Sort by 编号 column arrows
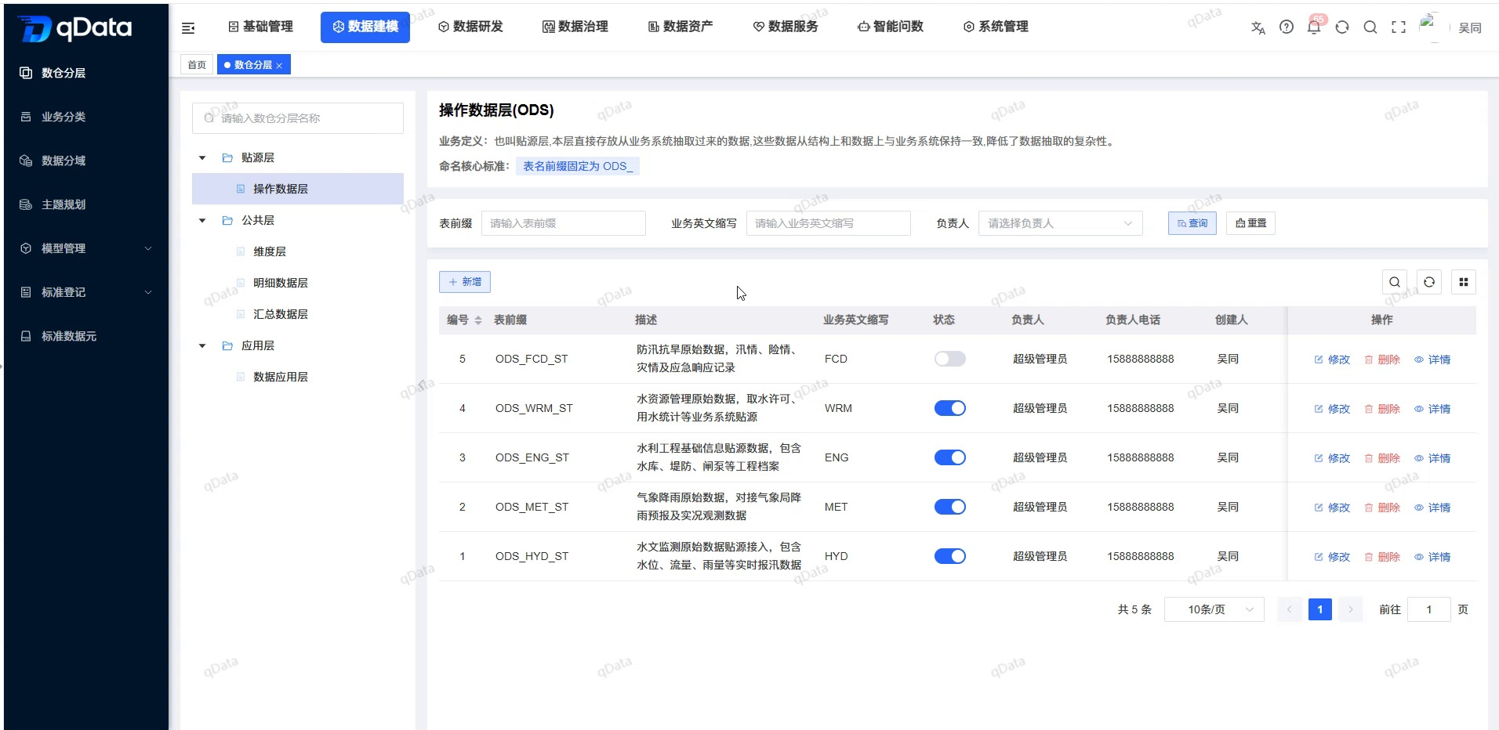 pos(478,320)
